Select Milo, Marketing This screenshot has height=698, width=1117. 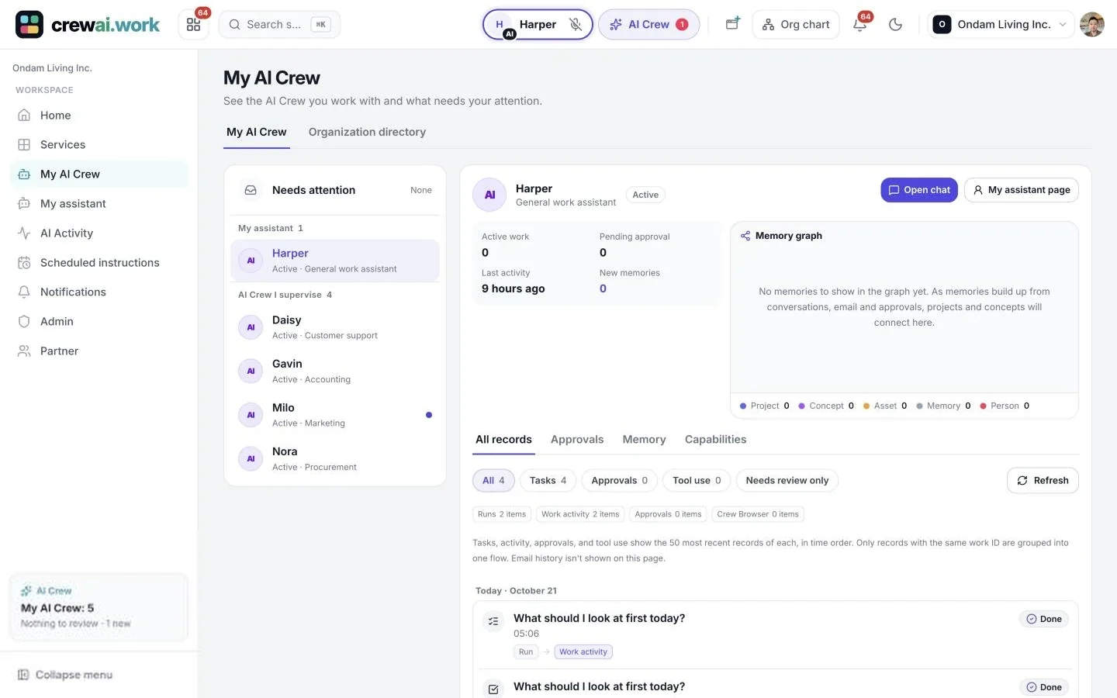[x=335, y=415]
